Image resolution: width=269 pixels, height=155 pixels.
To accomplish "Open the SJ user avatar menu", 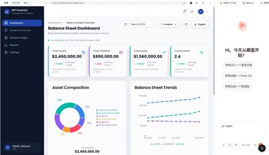I will (201, 12).
